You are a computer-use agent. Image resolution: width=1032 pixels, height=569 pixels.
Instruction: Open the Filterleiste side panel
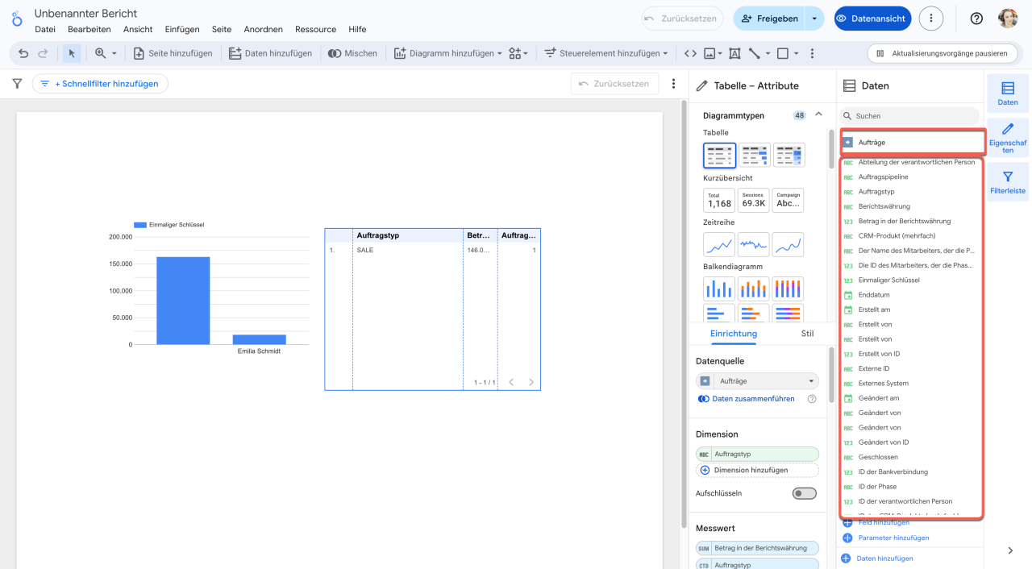pyautogui.click(x=1007, y=182)
